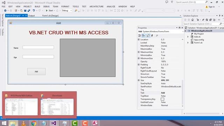
Task: Expand the Size property
Action: coord(139,80)
